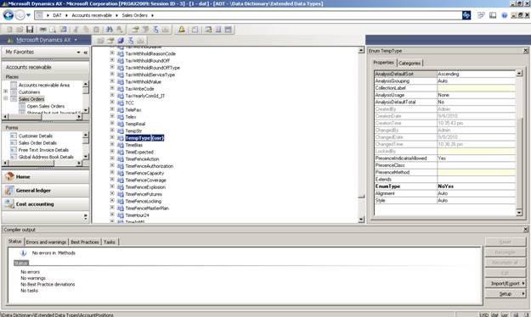Screen dimensions: 531x317
Task: Switch to the Categories tab
Action: [410, 64]
